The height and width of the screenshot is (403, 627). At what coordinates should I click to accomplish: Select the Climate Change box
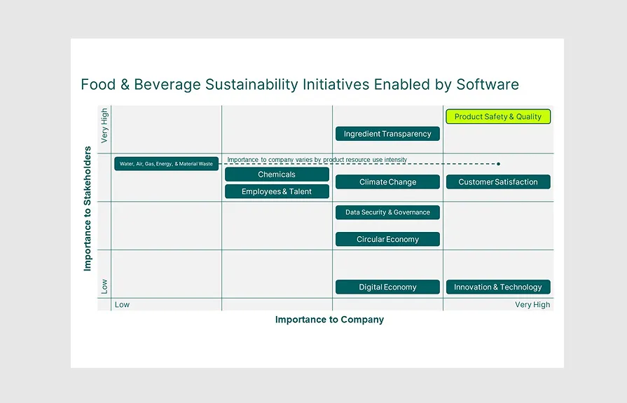coord(387,182)
